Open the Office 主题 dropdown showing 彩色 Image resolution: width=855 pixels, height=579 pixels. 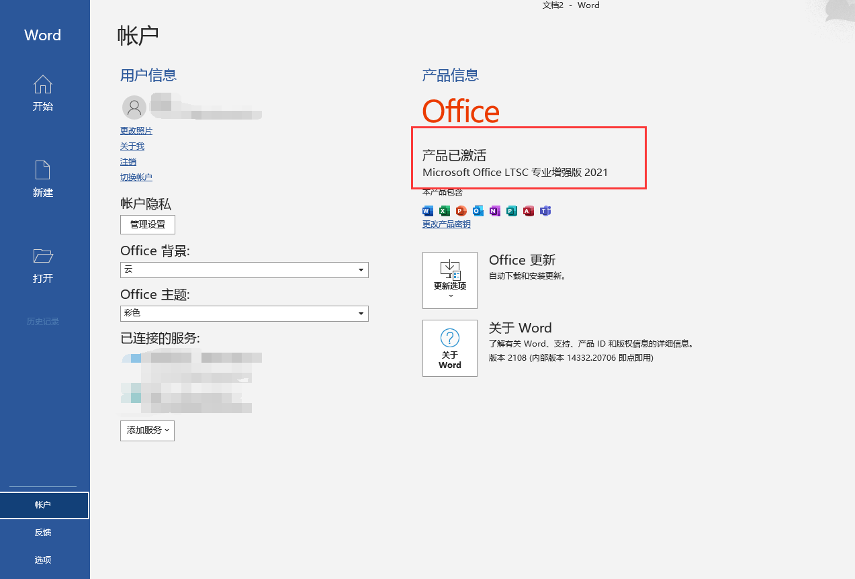pos(244,313)
